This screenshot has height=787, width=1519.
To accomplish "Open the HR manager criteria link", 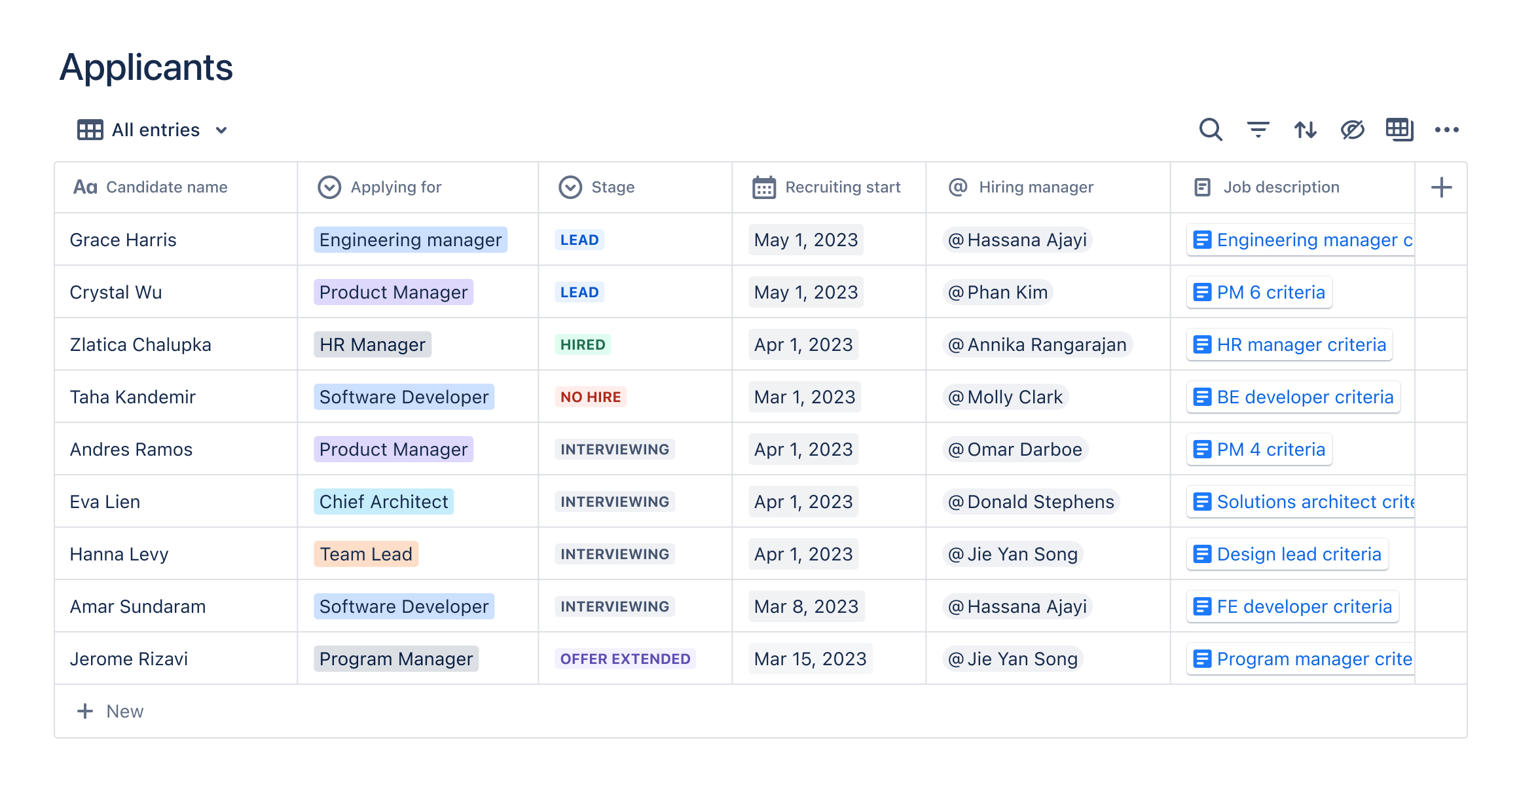I will coord(1289,344).
